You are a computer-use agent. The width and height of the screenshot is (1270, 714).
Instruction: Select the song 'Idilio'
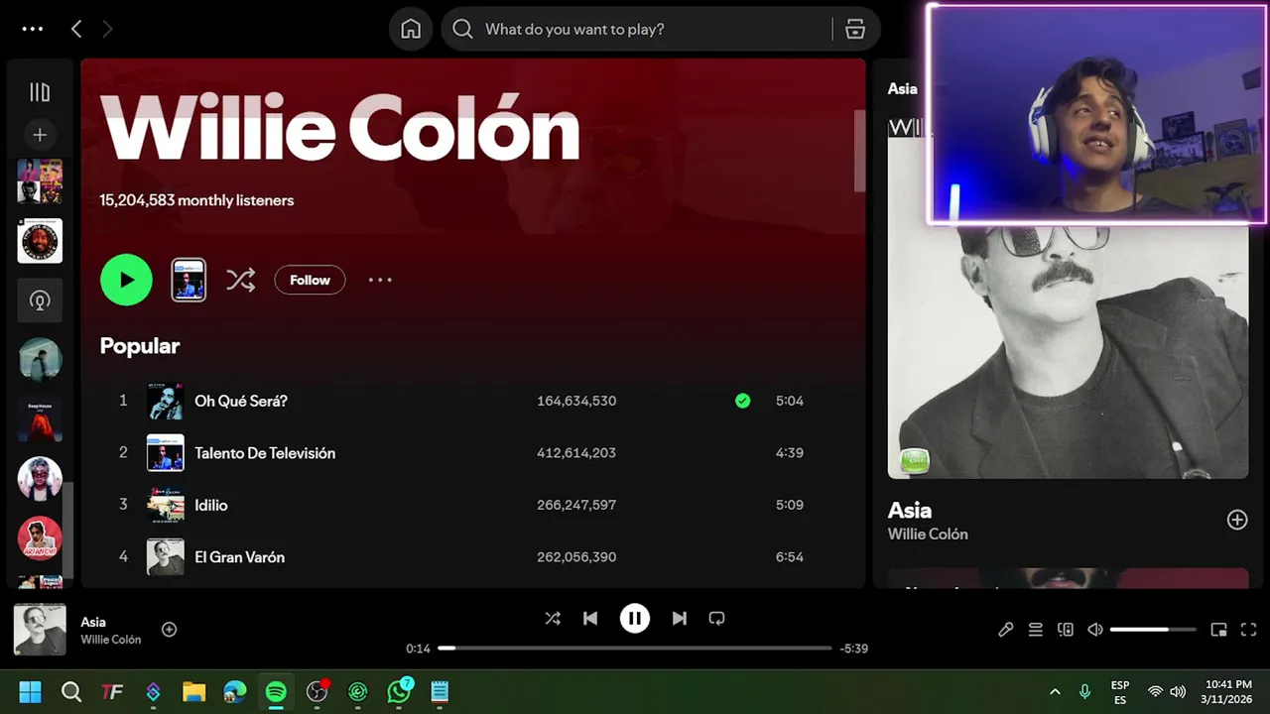211,505
